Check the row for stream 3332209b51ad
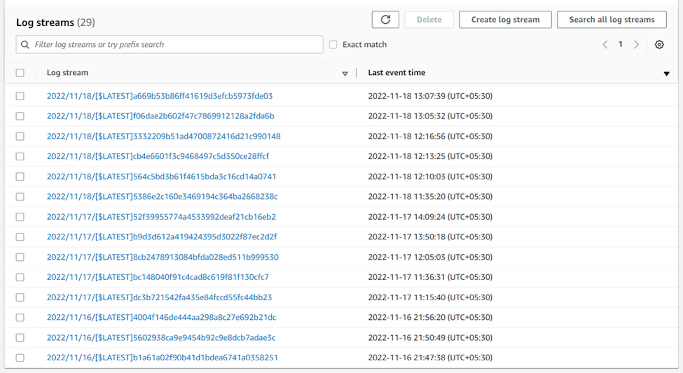683x373 pixels. click(20, 136)
